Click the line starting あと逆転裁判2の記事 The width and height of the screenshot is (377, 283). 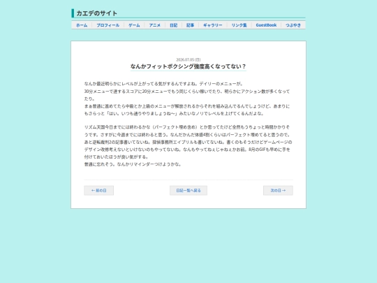188,142
